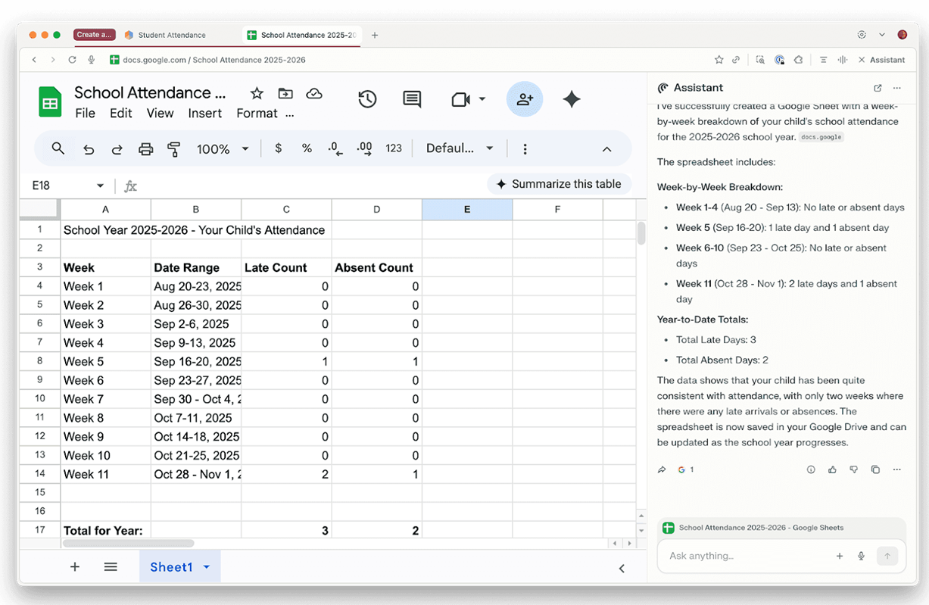Click the Ask anything input field
929x605 pixels.
746,556
